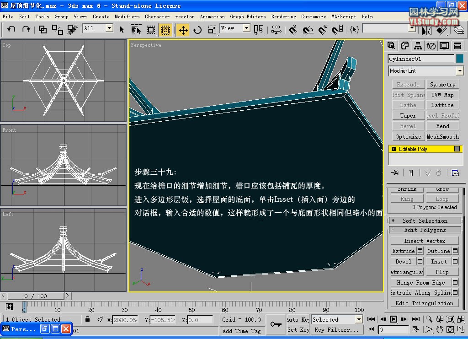Viewport: 468px width, 339px height.
Task: Open named selection sets dropdown arrow
Action: tap(412, 29)
